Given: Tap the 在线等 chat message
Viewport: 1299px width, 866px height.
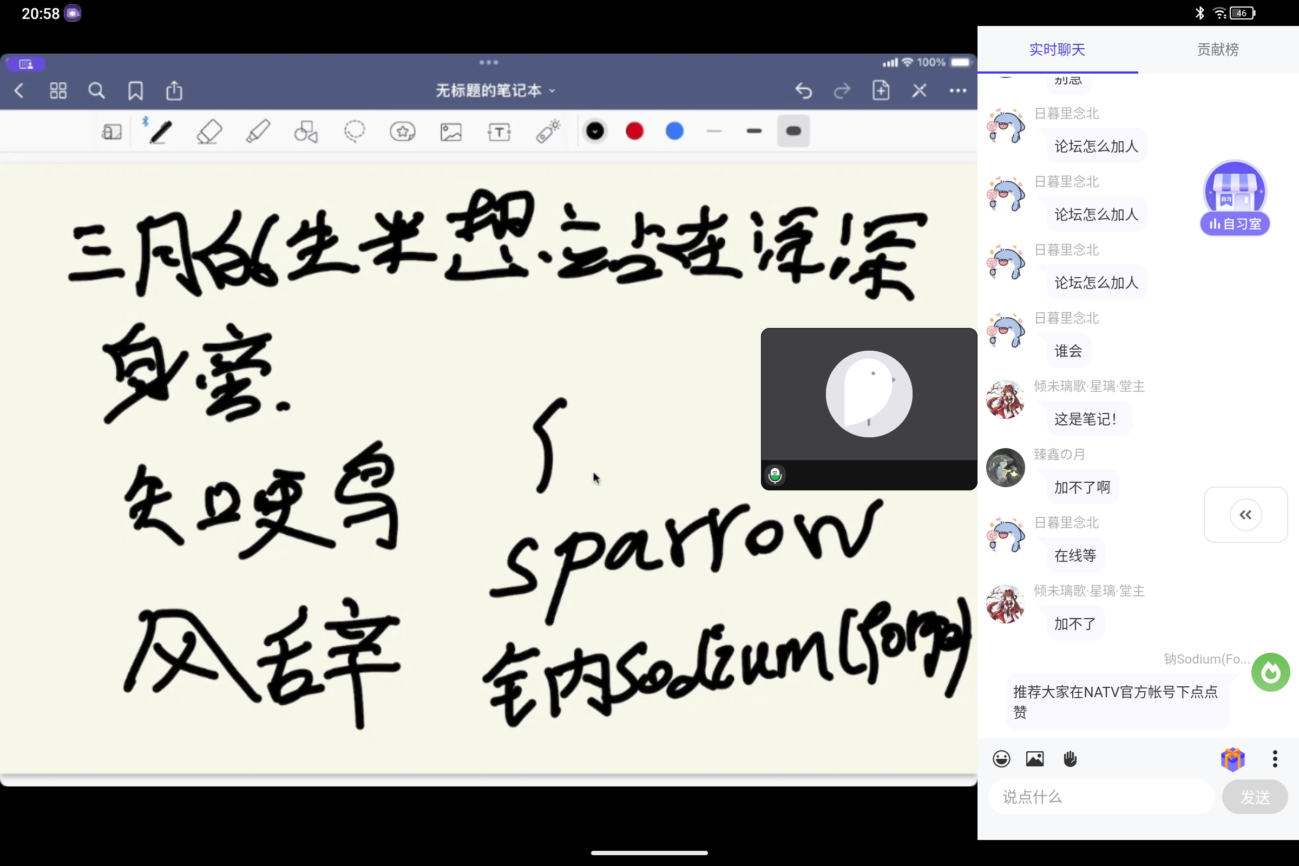Looking at the screenshot, I should [1075, 556].
